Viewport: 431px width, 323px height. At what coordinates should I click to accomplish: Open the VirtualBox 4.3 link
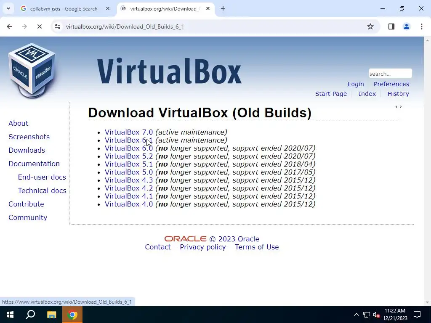click(129, 180)
